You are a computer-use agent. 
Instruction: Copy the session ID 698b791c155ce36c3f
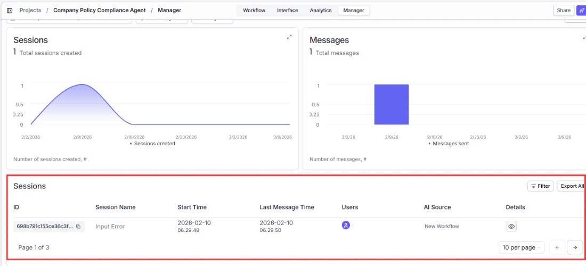(78, 227)
